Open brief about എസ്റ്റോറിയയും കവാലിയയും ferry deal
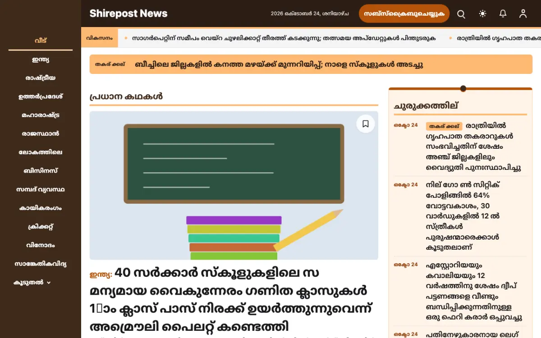 pos(474,291)
